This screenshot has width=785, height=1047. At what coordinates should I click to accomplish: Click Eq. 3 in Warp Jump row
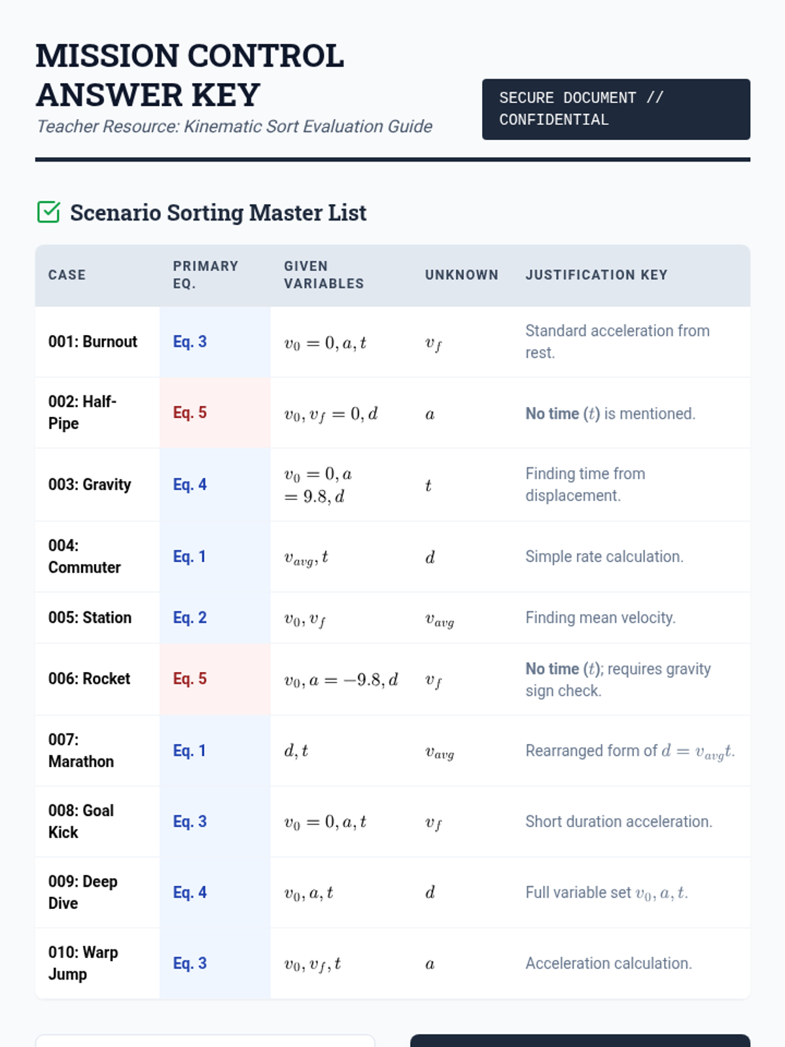pos(190,963)
